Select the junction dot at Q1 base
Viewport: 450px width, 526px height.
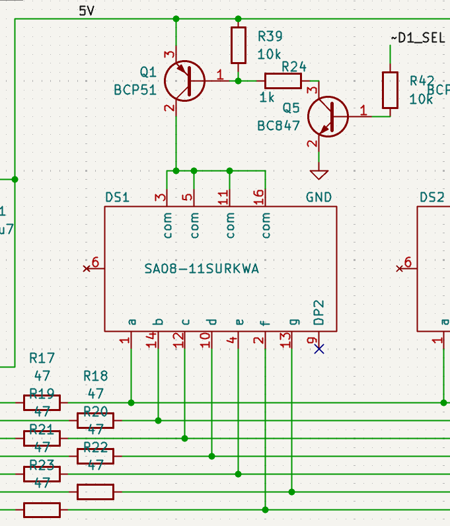pyautogui.click(x=239, y=81)
